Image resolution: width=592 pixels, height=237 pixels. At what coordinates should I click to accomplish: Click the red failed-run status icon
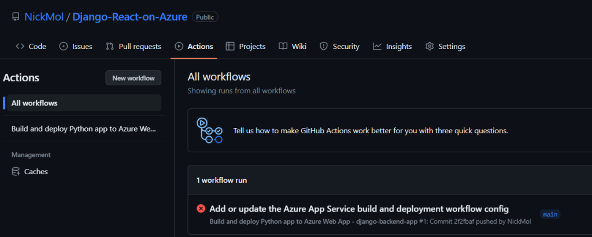pyautogui.click(x=201, y=208)
